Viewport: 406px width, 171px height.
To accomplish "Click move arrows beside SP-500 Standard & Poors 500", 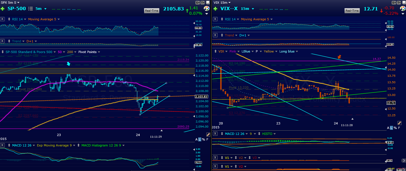I will coord(3,52).
